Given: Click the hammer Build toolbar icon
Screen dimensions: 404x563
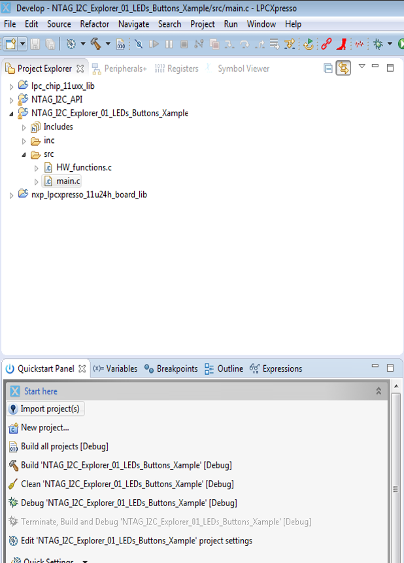Looking at the screenshot, I should pos(96,44).
